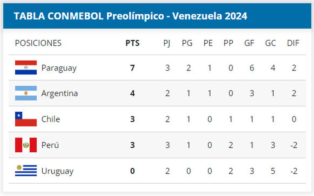This screenshot has height=196, width=314.
Task: Click the GF column header
Action: tap(249, 43)
